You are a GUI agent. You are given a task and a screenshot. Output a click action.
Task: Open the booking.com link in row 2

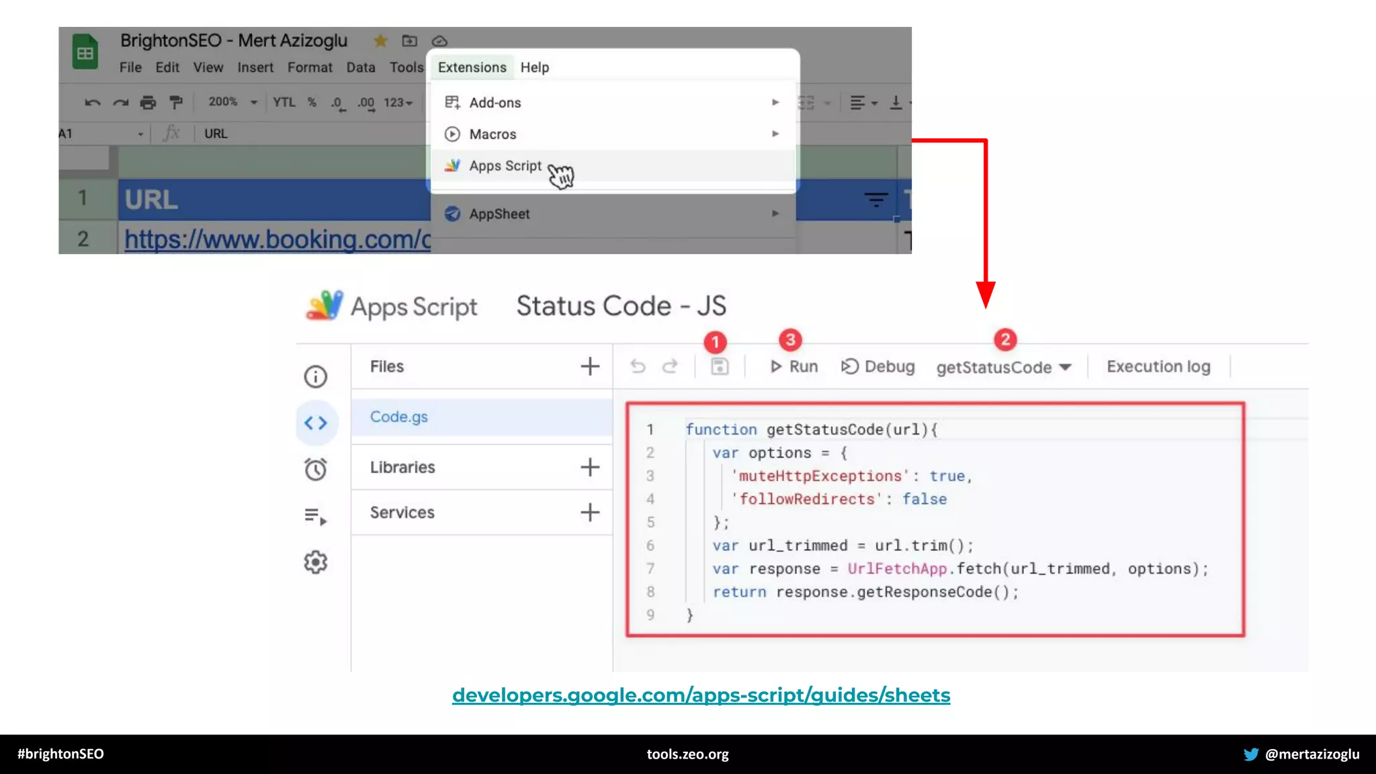pos(277,239)
